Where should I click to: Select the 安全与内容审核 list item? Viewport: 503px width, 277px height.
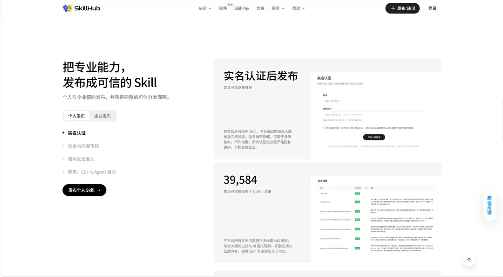click(83, 146)
